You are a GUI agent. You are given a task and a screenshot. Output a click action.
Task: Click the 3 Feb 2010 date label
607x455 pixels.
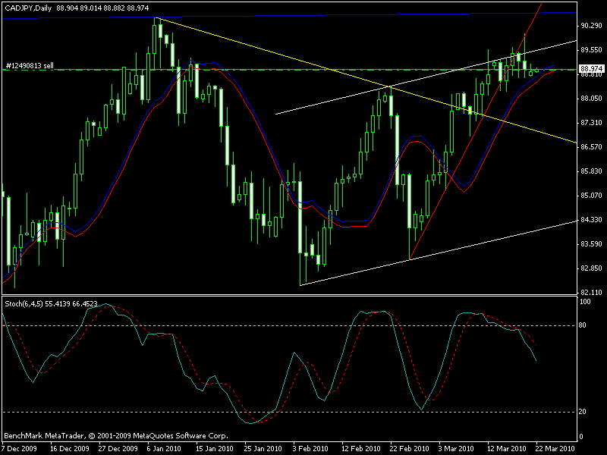click(310, 449)
